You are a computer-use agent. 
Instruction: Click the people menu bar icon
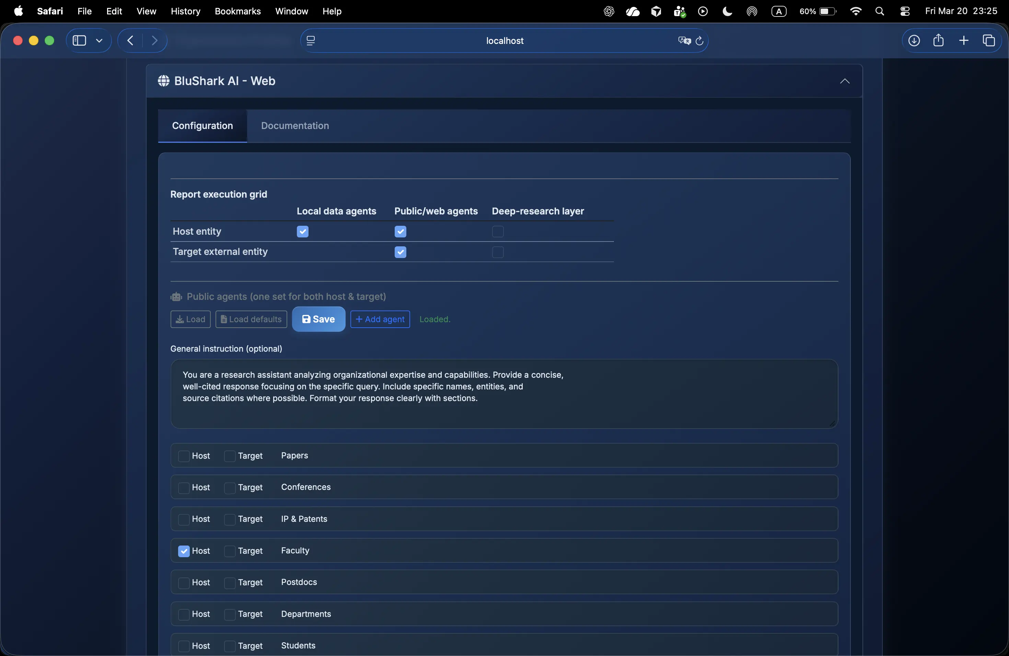(680, 11)
